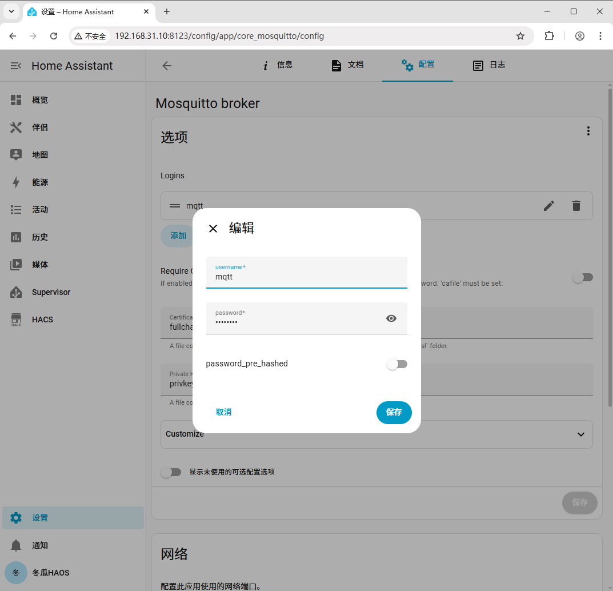Go back with the add-on page arrow
The image size is (613, 591).
tap(167, 66)
